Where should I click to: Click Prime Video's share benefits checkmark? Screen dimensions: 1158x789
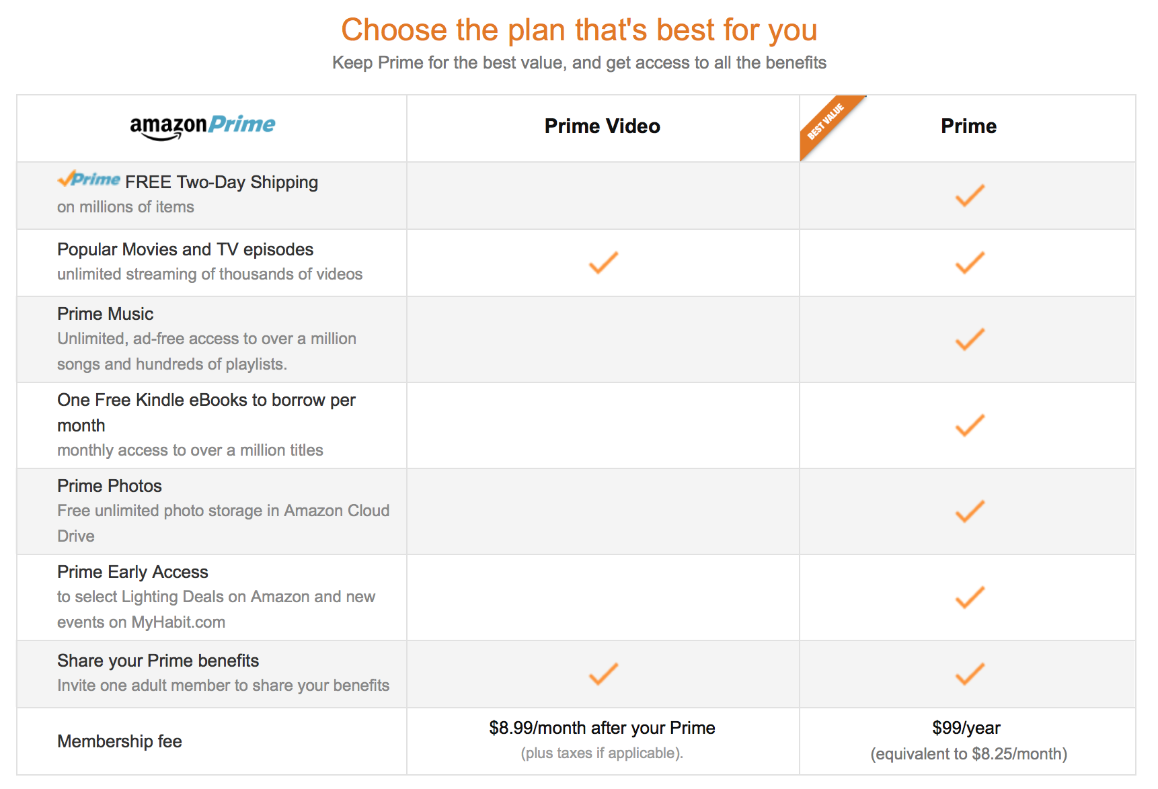603,674
